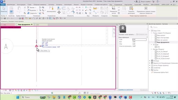Screen dimensions: 178x100
Task: Switch to the Управление ribbon tab
Action: click(118, 5)
